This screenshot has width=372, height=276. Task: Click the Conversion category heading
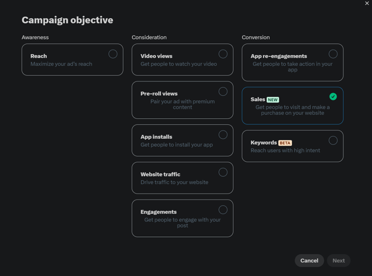(256, 37)
